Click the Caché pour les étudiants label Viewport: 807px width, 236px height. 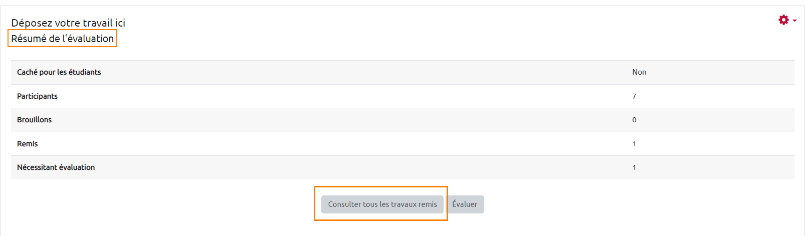(59, 72)
